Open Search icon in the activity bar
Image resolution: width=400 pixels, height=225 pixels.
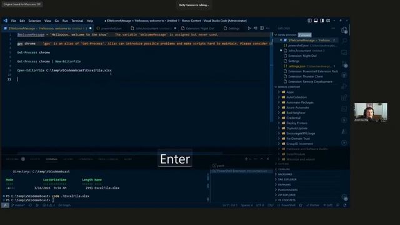344,41
